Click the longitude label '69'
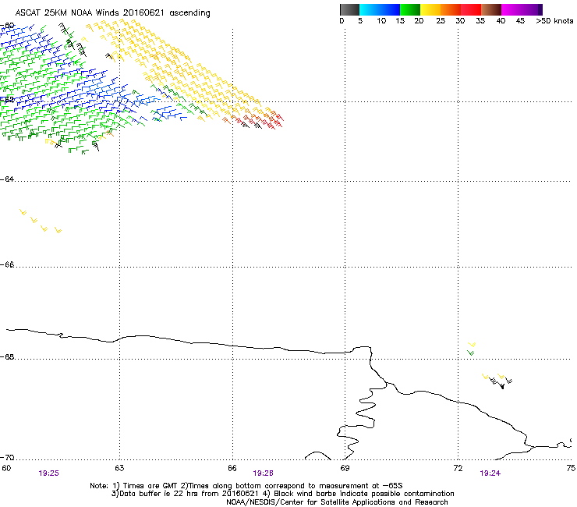Image resolution: width=577 pixels, height=507 pixels. pos(345,468)
